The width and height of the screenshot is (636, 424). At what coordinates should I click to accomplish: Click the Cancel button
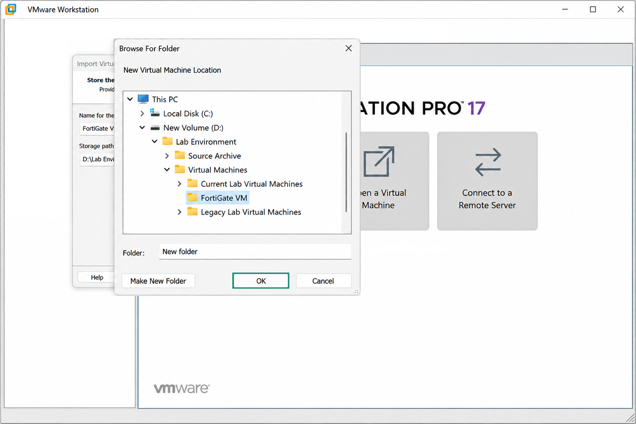(323, 281)
